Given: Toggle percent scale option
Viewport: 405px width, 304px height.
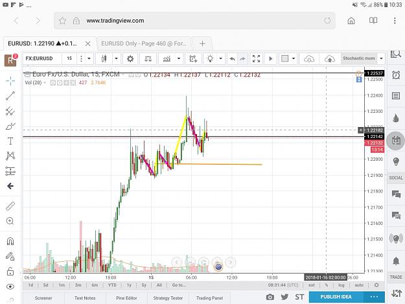Looking at the screenshot, I should (327, 285).
